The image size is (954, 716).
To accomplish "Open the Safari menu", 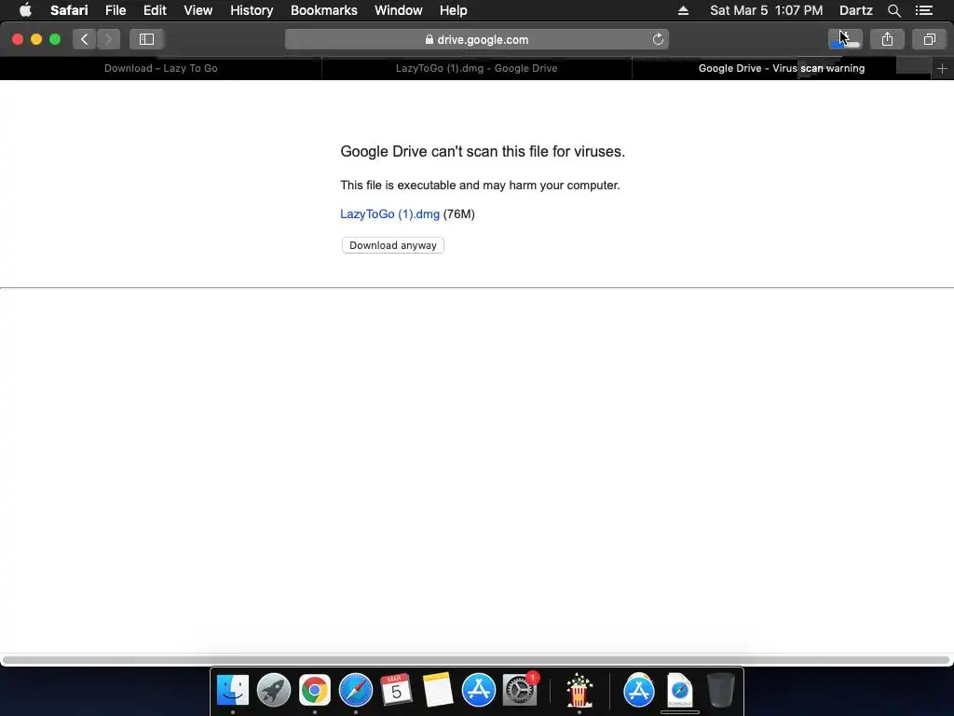I will click(69, 10).
